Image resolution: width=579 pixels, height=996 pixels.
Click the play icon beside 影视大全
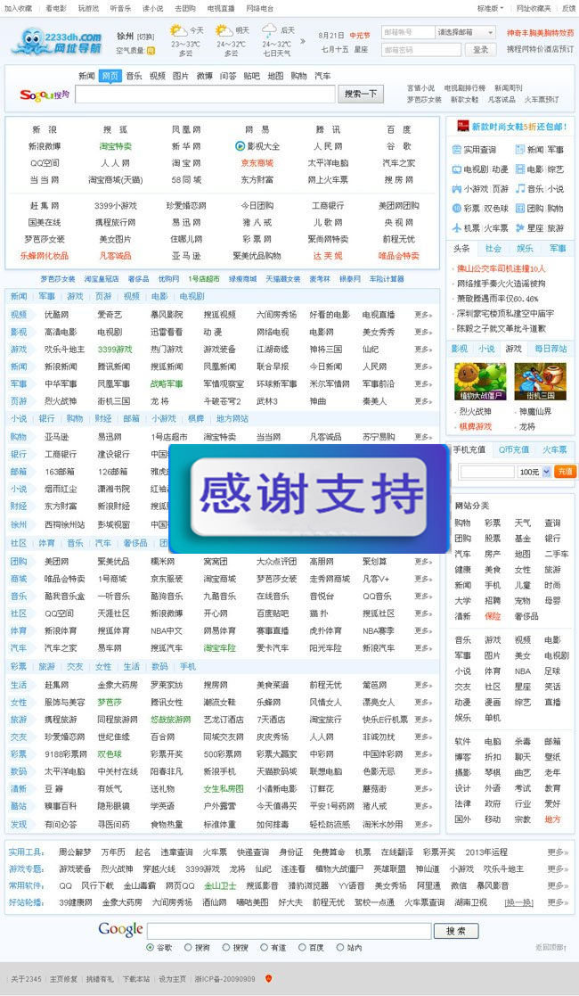(240, 146)
